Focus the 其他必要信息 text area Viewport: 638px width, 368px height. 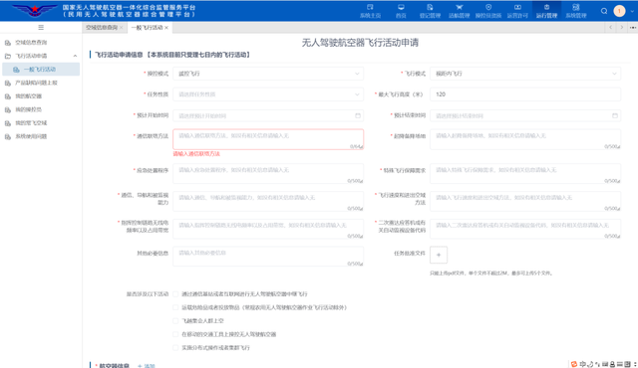coord(268,257)
